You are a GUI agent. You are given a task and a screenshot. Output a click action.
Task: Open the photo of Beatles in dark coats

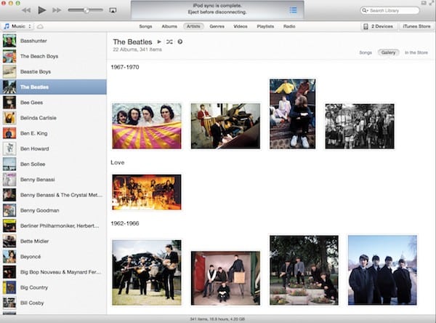382,270
